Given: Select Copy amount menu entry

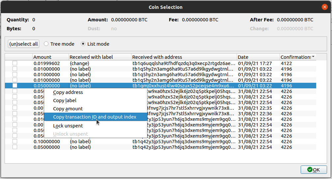Looking at the screenshot, I should pyautogui.click(x=68, y=109).
